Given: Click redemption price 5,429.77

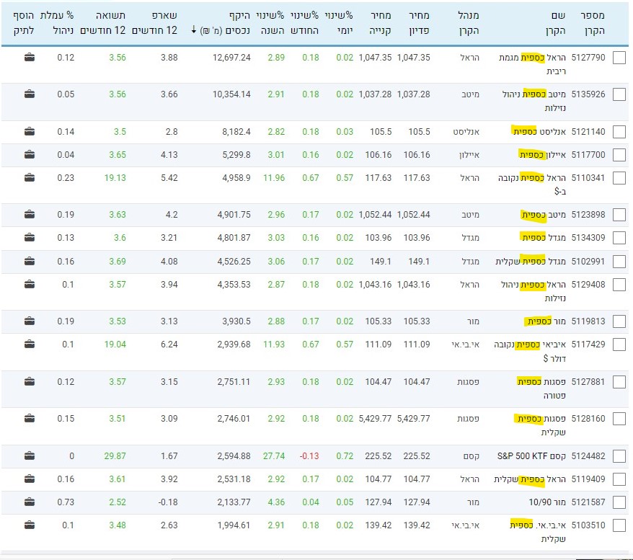Looking at the screenshot, I should tap(413, 419).
